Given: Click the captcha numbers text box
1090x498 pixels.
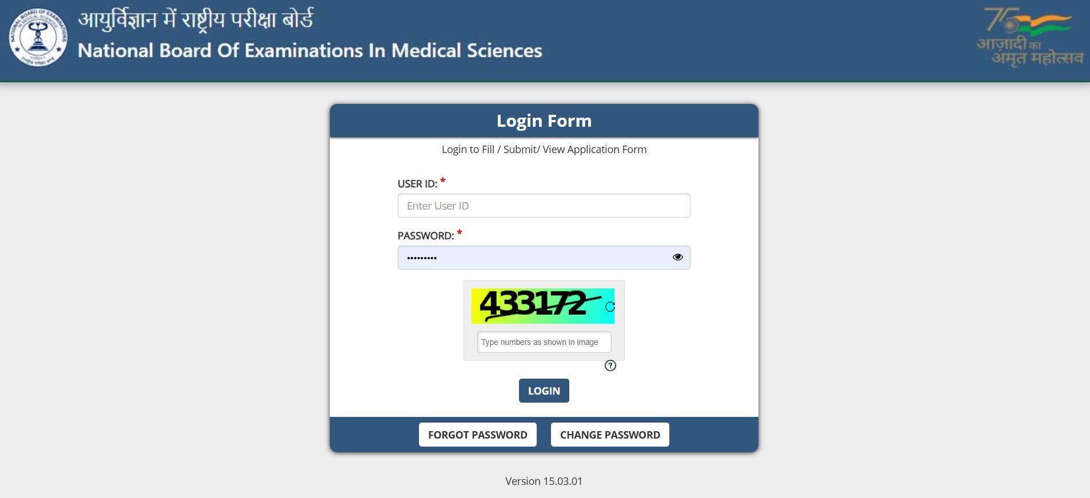Looking at the screenshot, I should 544,342.
